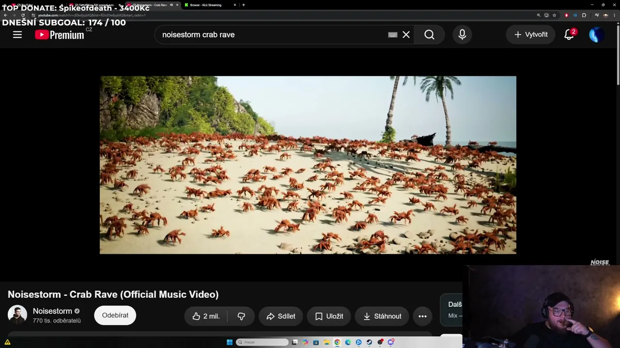Subscribe with the Odebírat button
This screenshot has height=348, width=620.
115,315
